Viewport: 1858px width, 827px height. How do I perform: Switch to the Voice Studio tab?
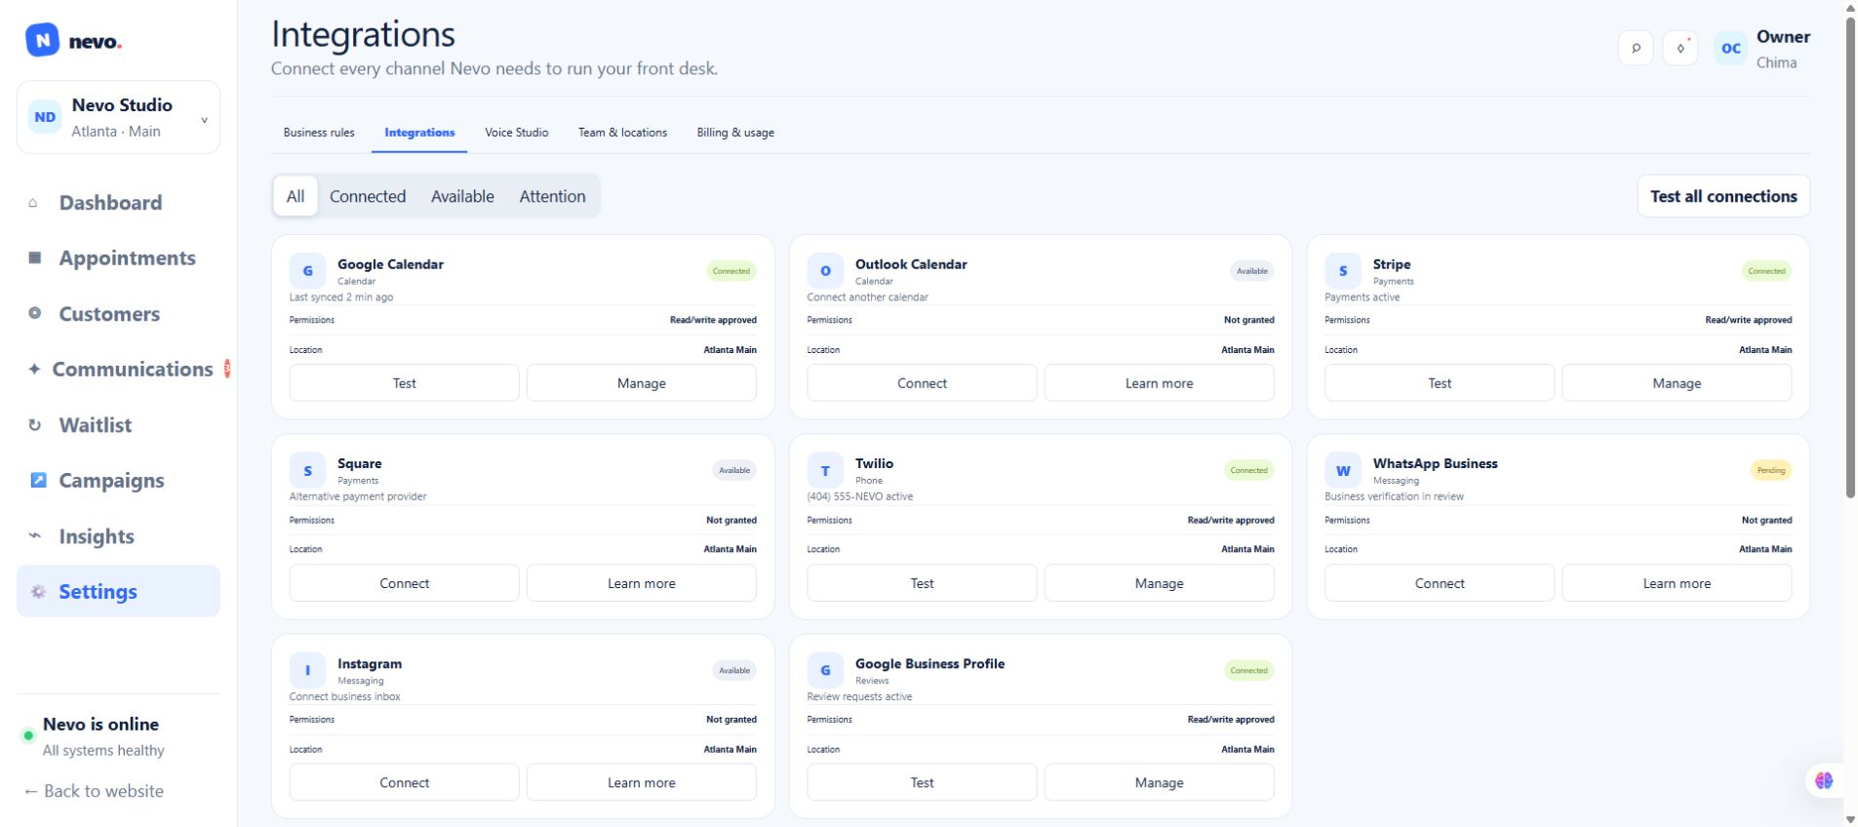point(517,133)
